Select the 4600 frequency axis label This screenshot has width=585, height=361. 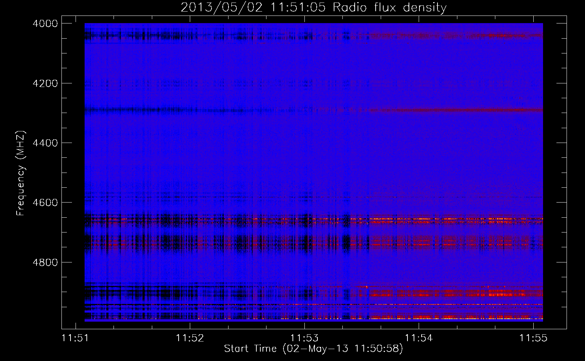pyautogui.click(x=45, y=203)
